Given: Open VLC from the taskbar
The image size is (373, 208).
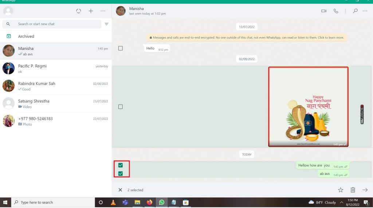Looking at the screenshot, I should coord(113,202).
